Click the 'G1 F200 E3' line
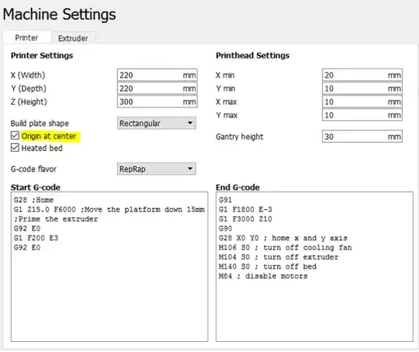The height and width of the screenshot is (352, 419). [x=36, y=238]
